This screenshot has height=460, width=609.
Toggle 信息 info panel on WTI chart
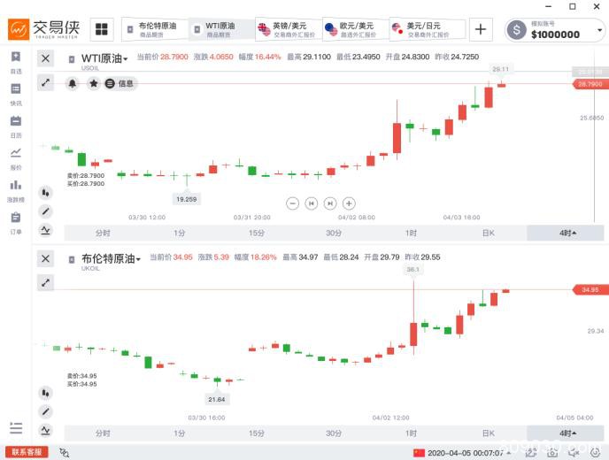point(120,83)
